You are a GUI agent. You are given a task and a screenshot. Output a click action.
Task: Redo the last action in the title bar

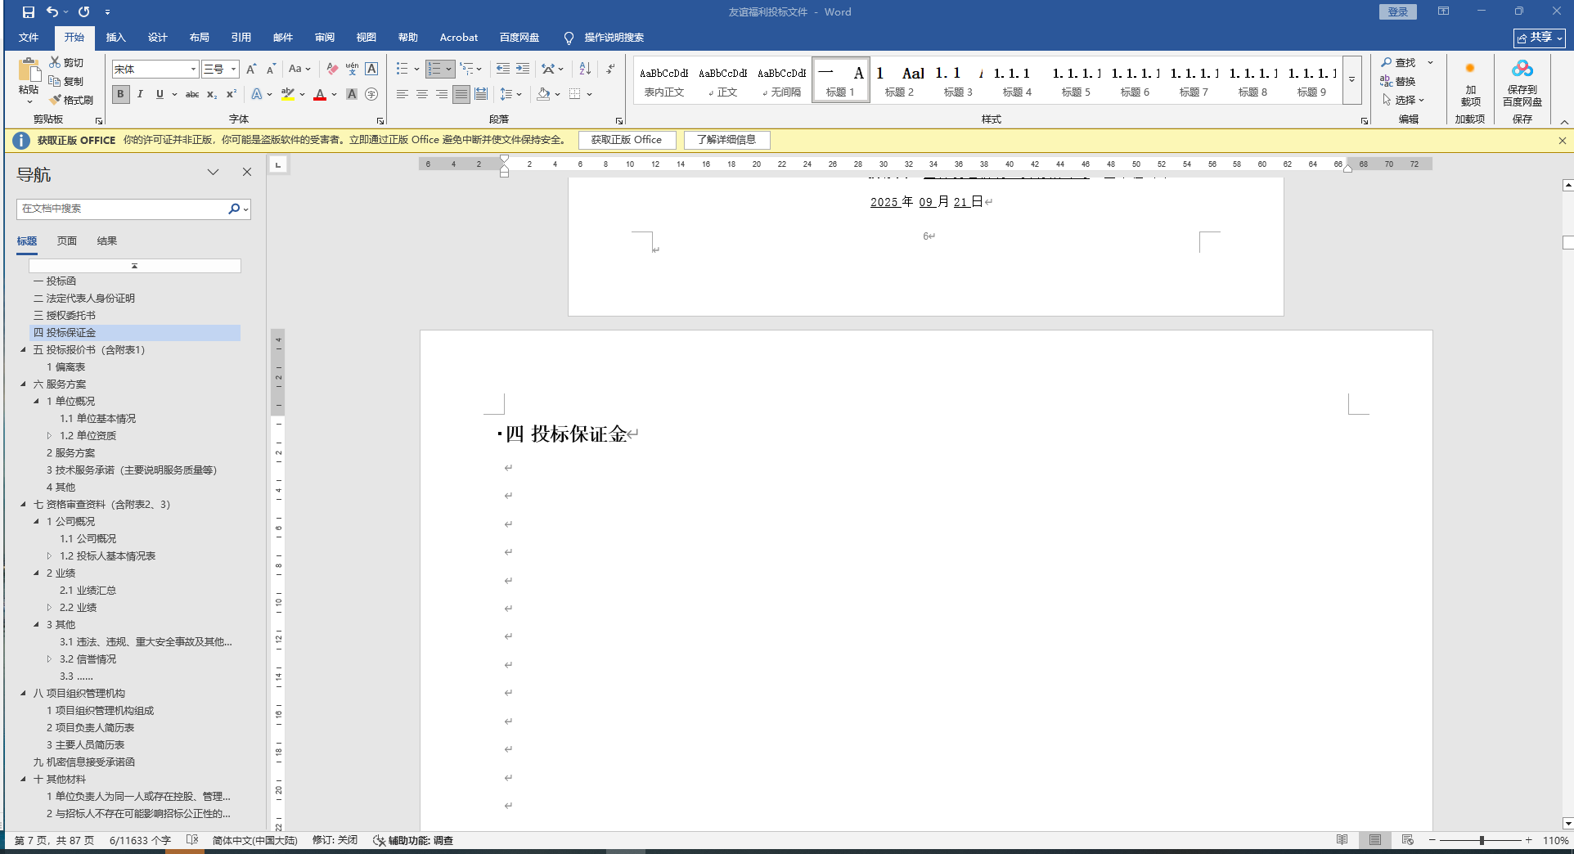coord(83,12)
